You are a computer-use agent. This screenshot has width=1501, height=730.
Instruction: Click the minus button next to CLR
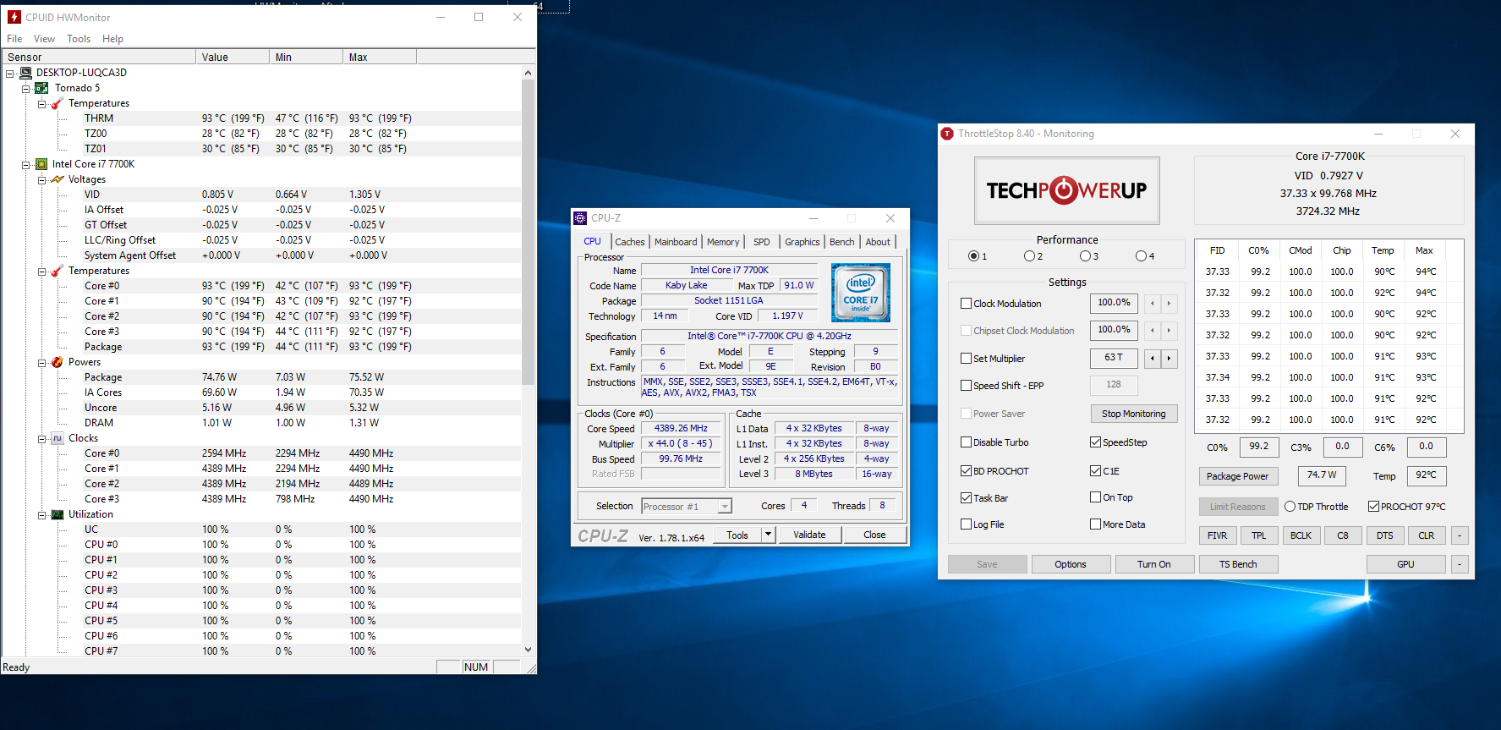click(x=1460, y=535)
